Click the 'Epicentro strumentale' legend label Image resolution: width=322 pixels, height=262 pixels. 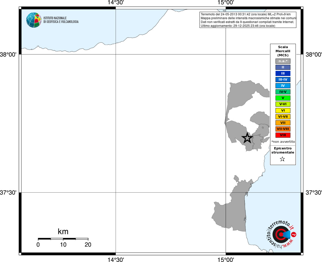point(283,150)
